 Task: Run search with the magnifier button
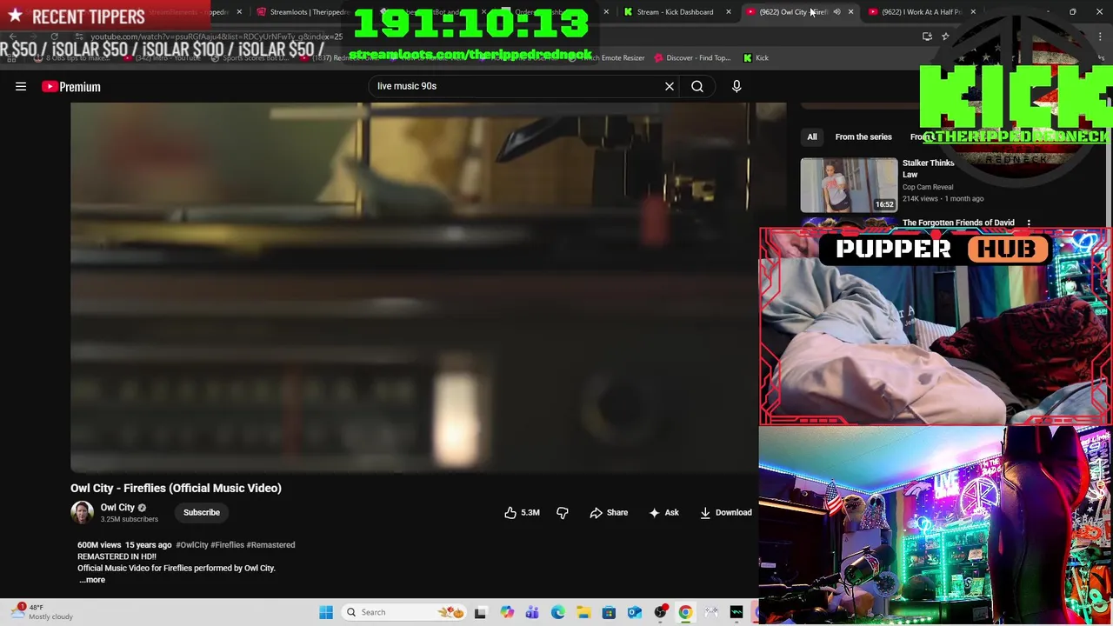[x=697, y=86]
